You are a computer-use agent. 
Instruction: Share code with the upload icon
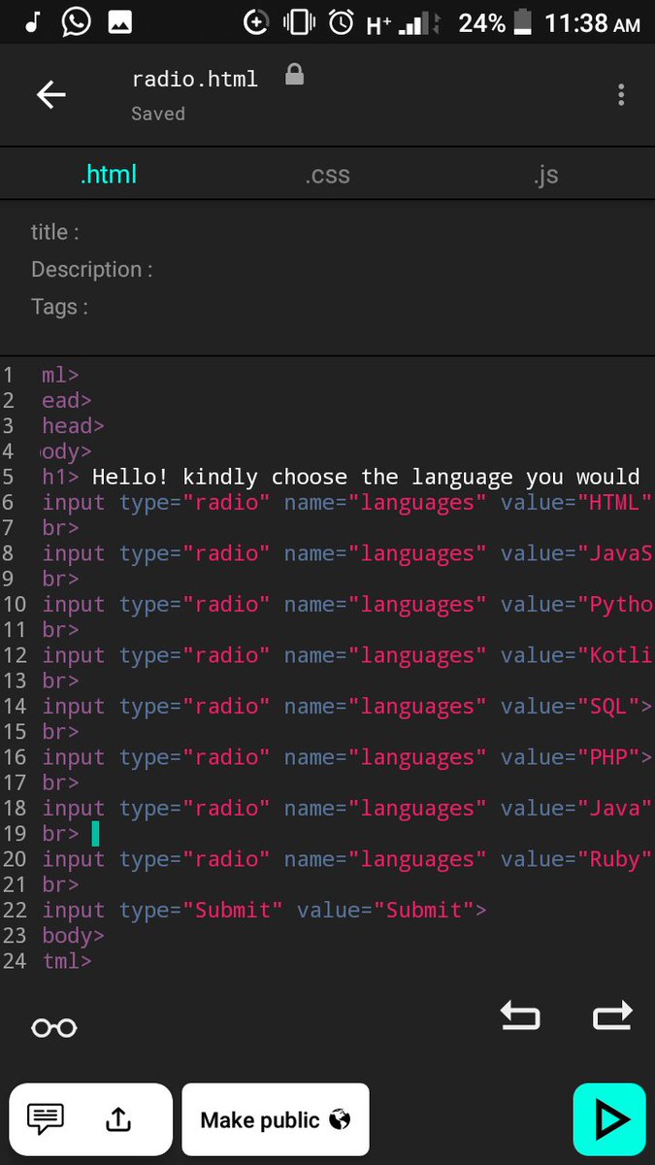[117, 1120]
